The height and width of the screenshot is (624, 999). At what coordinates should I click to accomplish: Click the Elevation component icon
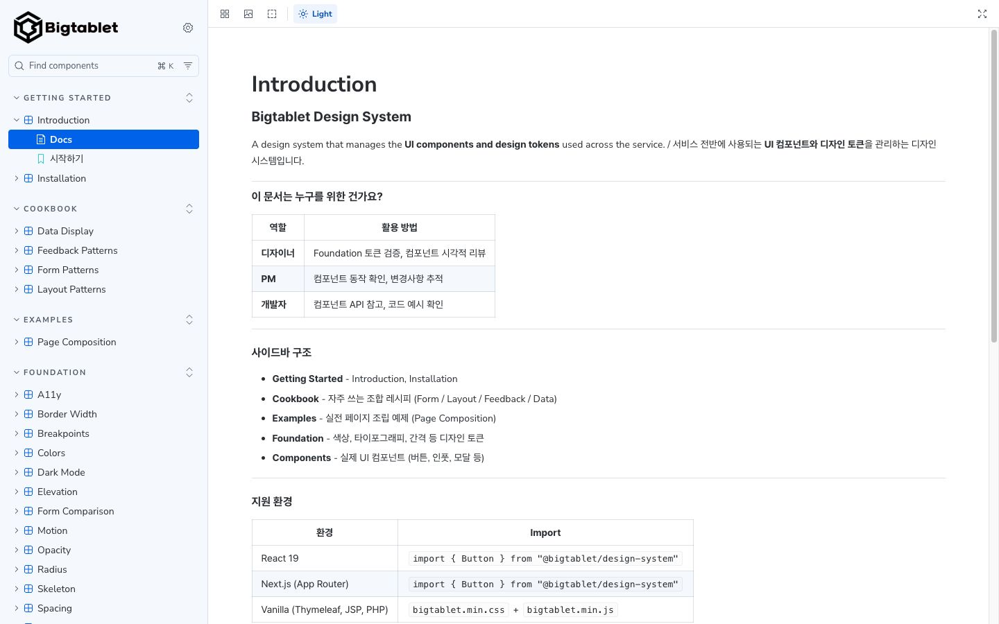[x=28, y=492]
